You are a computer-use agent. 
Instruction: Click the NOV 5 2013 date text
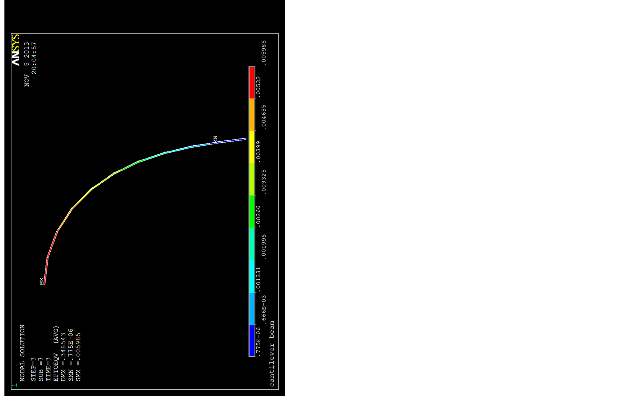click(x=27, y=64)
